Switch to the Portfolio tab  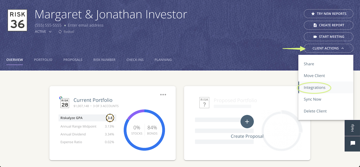pyautogui.click(x=43, y=60)
